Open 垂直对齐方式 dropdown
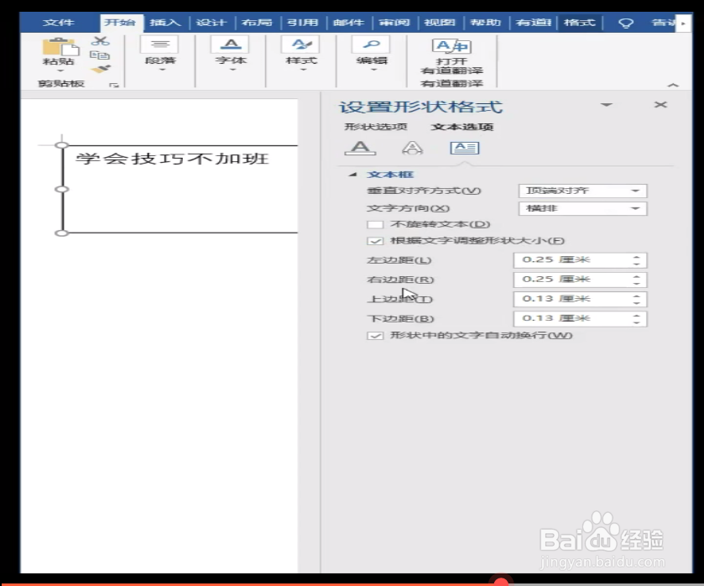Viewport: 704px width, 586px height. (x=583, y=191)
